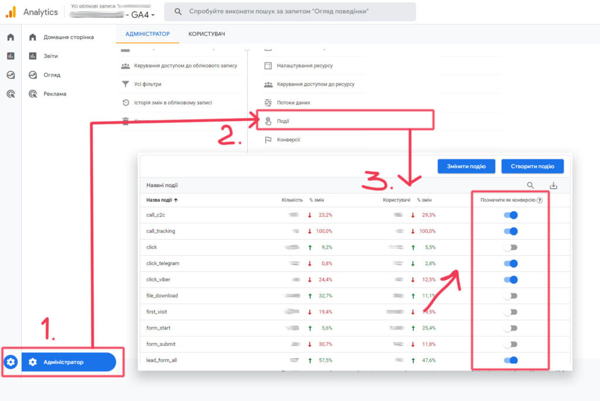Screen dimensions: 600x401
Task: Select the Адміністратор tab
Action: pos(148,34)
